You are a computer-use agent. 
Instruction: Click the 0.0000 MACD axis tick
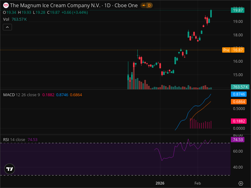239,128
